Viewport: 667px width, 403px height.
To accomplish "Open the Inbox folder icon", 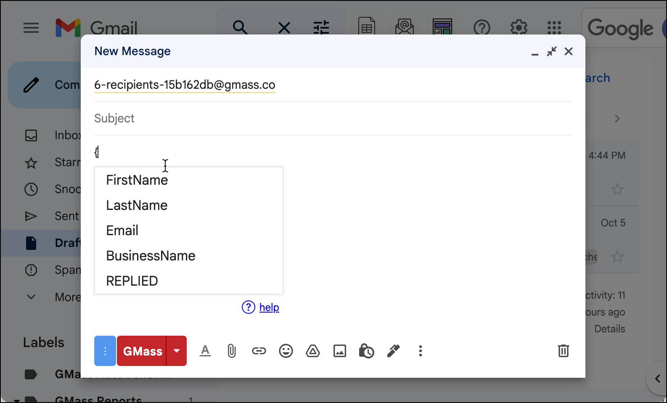I will tap(31, 135).
